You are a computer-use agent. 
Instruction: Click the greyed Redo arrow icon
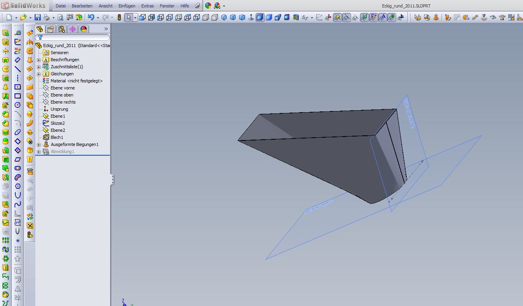(105, 17)
